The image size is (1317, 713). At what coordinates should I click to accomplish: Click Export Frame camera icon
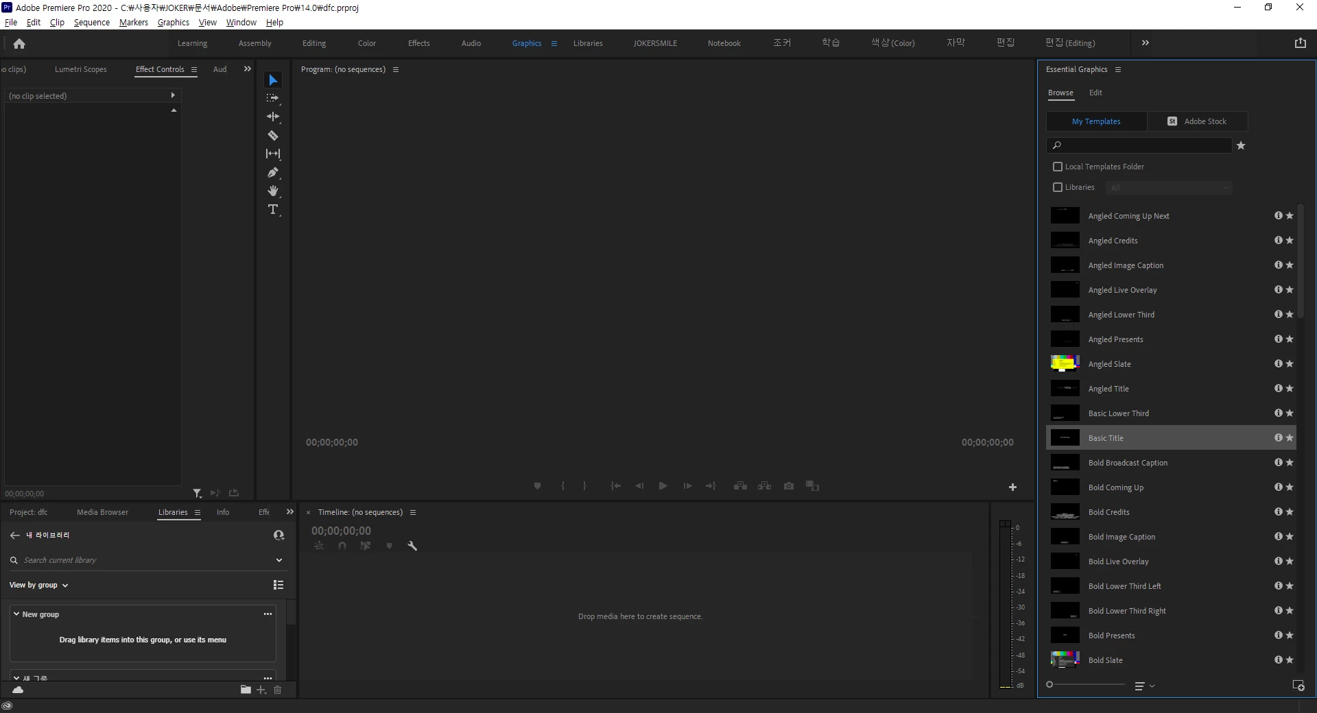[x=789, y=486]
